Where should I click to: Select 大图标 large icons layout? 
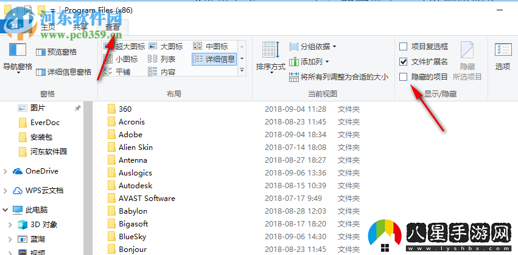pyautogui.click(x=165, y=46)
